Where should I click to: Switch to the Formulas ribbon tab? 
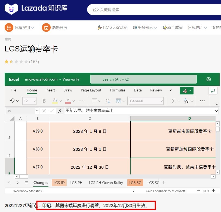click(118, 90)
